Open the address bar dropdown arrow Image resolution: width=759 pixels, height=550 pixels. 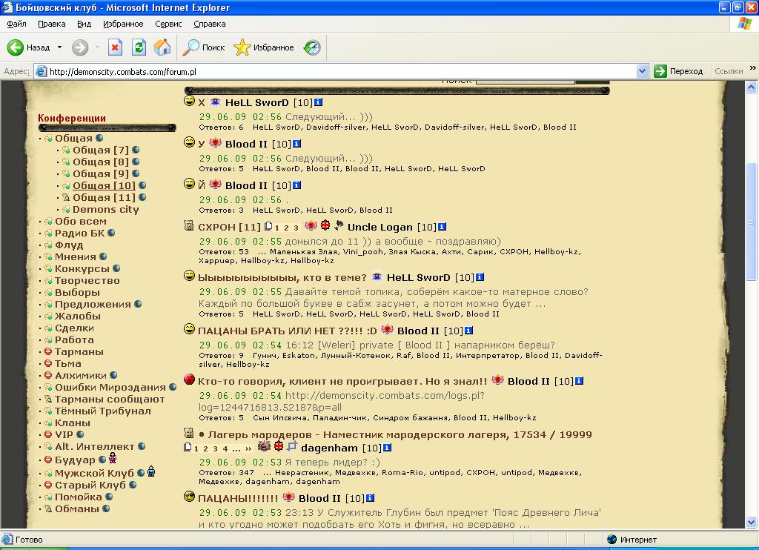642,71
